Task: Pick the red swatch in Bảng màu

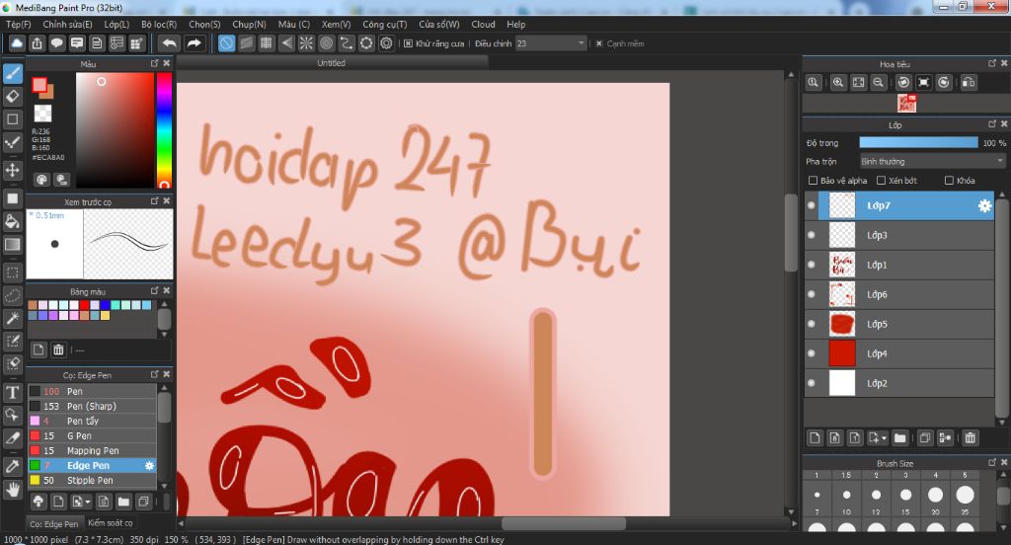Action: (x=85, y=305)
